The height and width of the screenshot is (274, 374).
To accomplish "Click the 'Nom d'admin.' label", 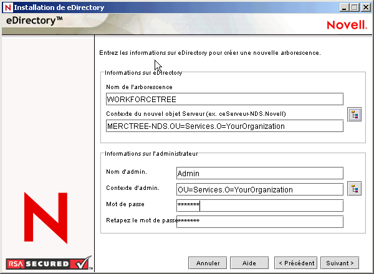I will [x=127, y=172].
